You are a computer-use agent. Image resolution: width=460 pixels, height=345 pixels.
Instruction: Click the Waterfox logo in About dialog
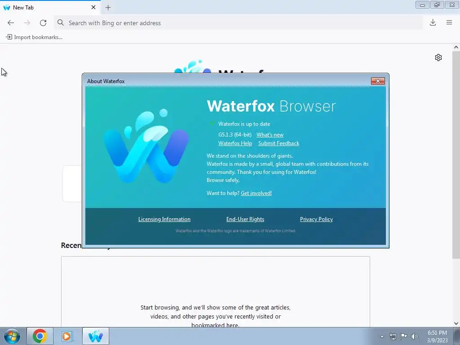tap(146, 146)
